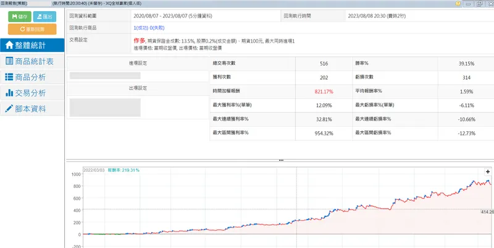Click the red 作多 trade setting text
This screenshot has width=494, height=248.
[140, 41]
